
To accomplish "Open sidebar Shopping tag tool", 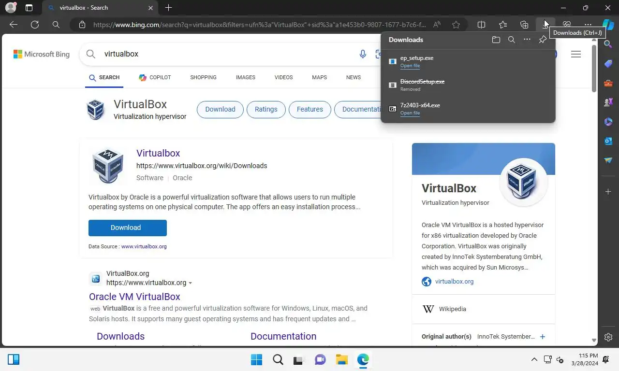I will (608, 64).
